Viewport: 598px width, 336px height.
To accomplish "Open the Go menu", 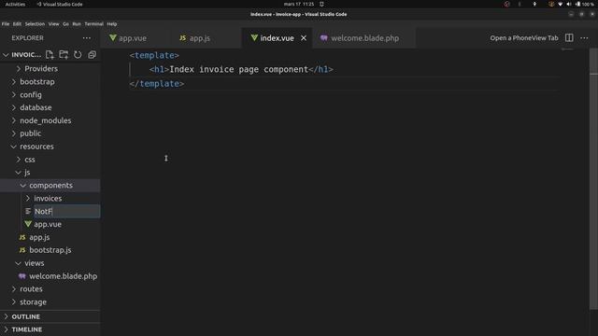I will point(65,23).
